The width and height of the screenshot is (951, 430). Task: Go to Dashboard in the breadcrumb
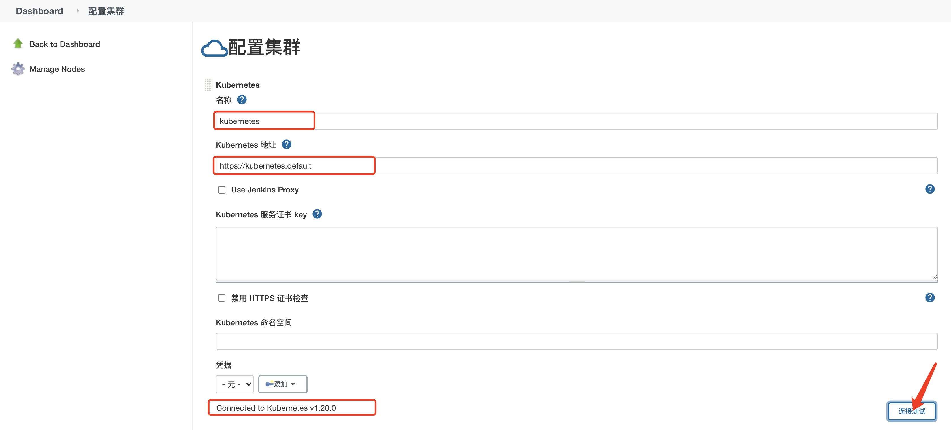(x=39, y=11)
